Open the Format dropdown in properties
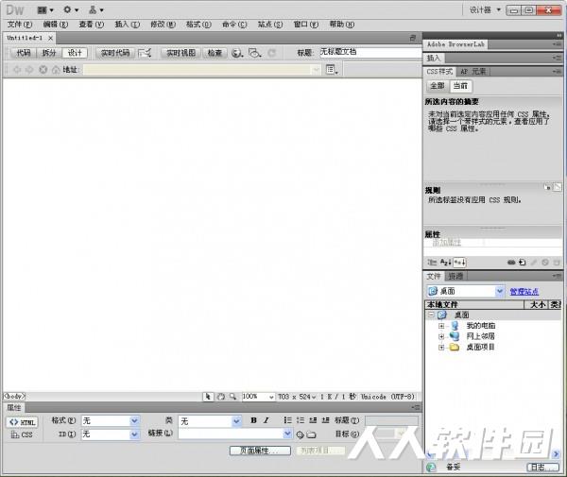The image size is (567, 477). tap(134, 420)
